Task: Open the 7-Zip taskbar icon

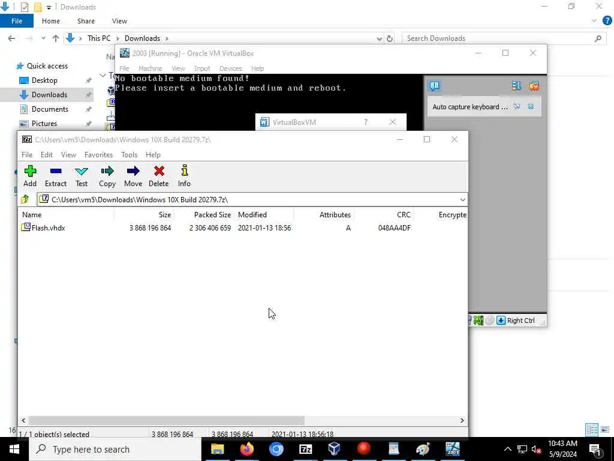Action: [x=305, y=449]
